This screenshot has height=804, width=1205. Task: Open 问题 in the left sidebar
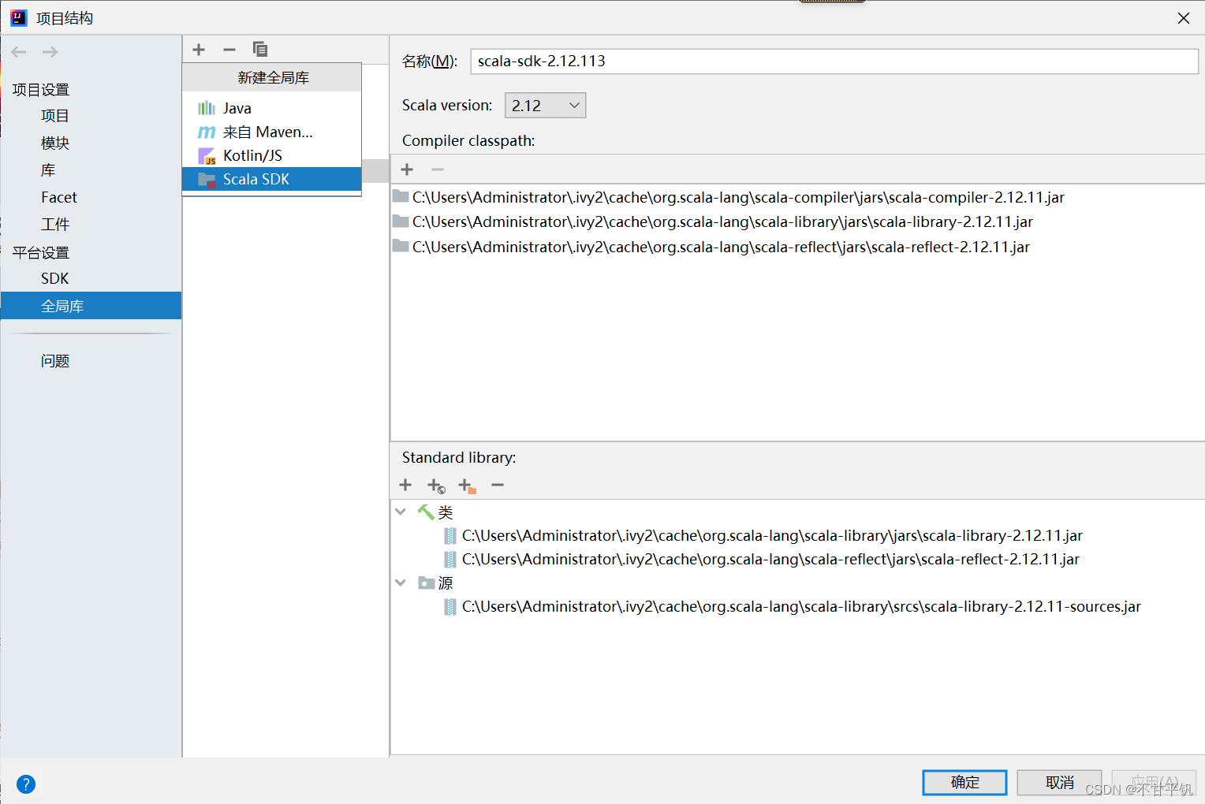click(x=54, y=361)
